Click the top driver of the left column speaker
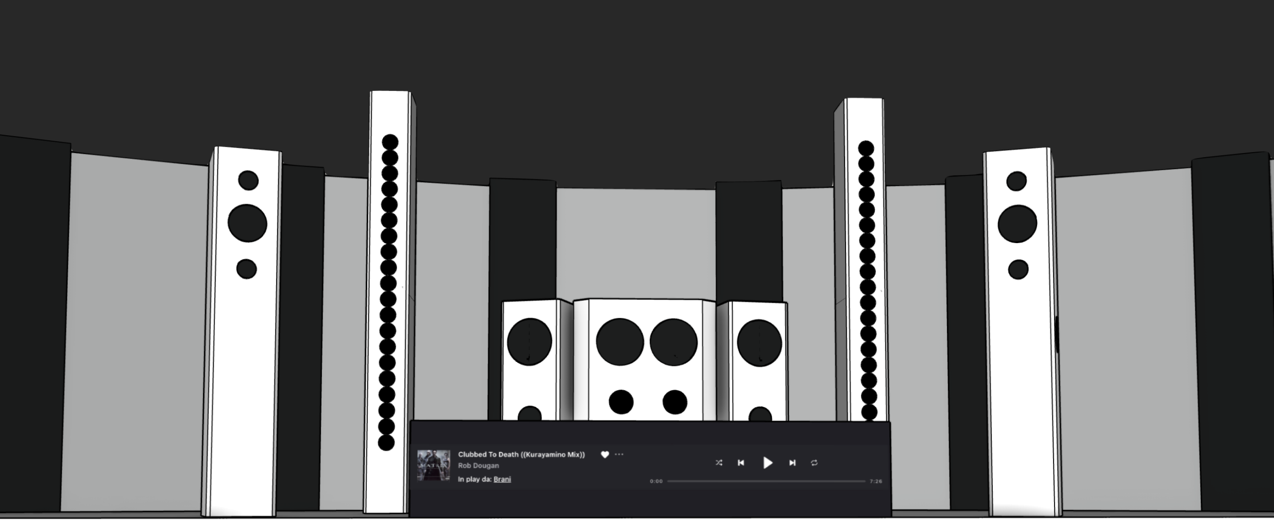The image size is (1274, 520). (x=390, y=142)
